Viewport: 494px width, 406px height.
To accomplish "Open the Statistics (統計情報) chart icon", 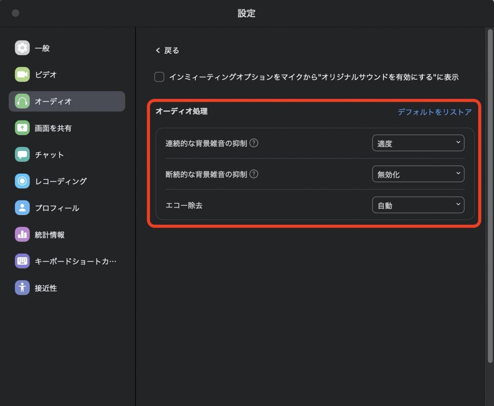I will tap(22, 235).
